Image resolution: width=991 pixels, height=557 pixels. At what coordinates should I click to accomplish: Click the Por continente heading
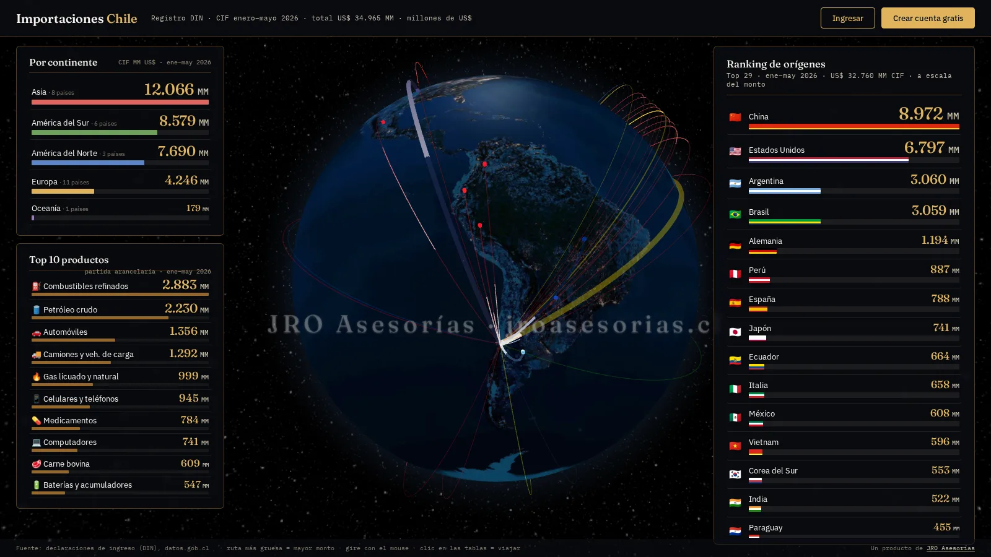click(x=63, y=63)
